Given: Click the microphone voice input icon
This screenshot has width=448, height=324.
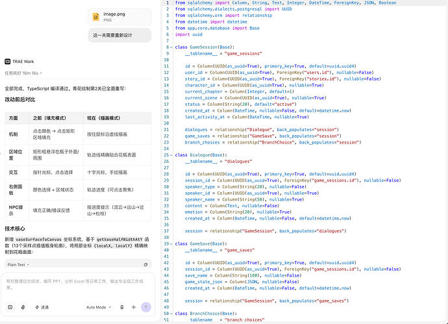Looking at the screenshot, I should 121,307.
